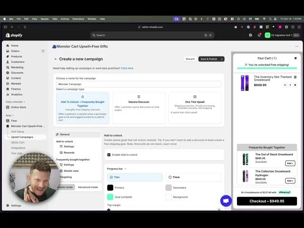Add The Collection Snowboard: Hydrogen to cart
Viewport: 304px width, 228px height.
pyautogui.click(x=290, y=180)
